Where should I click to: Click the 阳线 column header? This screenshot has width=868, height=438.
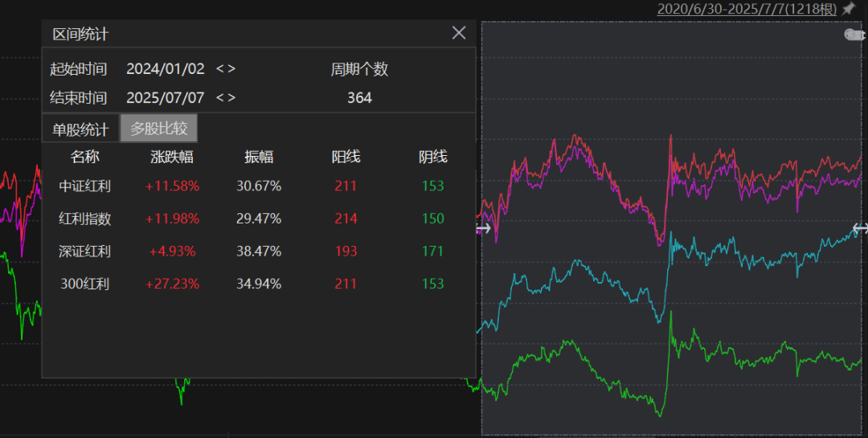(346, 158)
